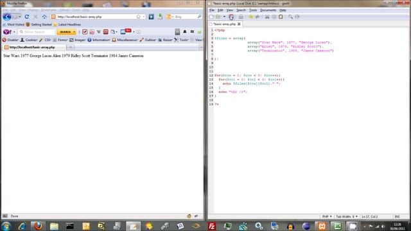This screenshot has height=231, width=411.
Task: Change PHP language mode in gedit status bar
Action: pyautogui.click(x=327, y=217)
